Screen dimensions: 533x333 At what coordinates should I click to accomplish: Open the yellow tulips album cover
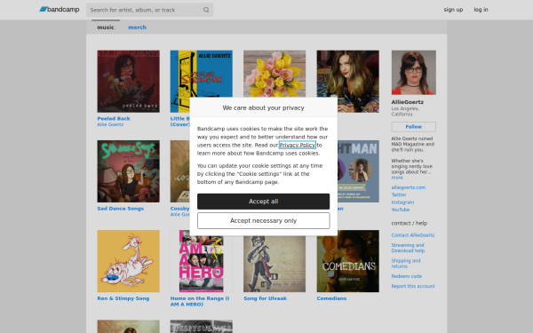274,74
